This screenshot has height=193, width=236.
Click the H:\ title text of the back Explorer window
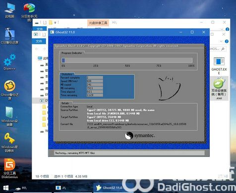(x=115, y=22)
